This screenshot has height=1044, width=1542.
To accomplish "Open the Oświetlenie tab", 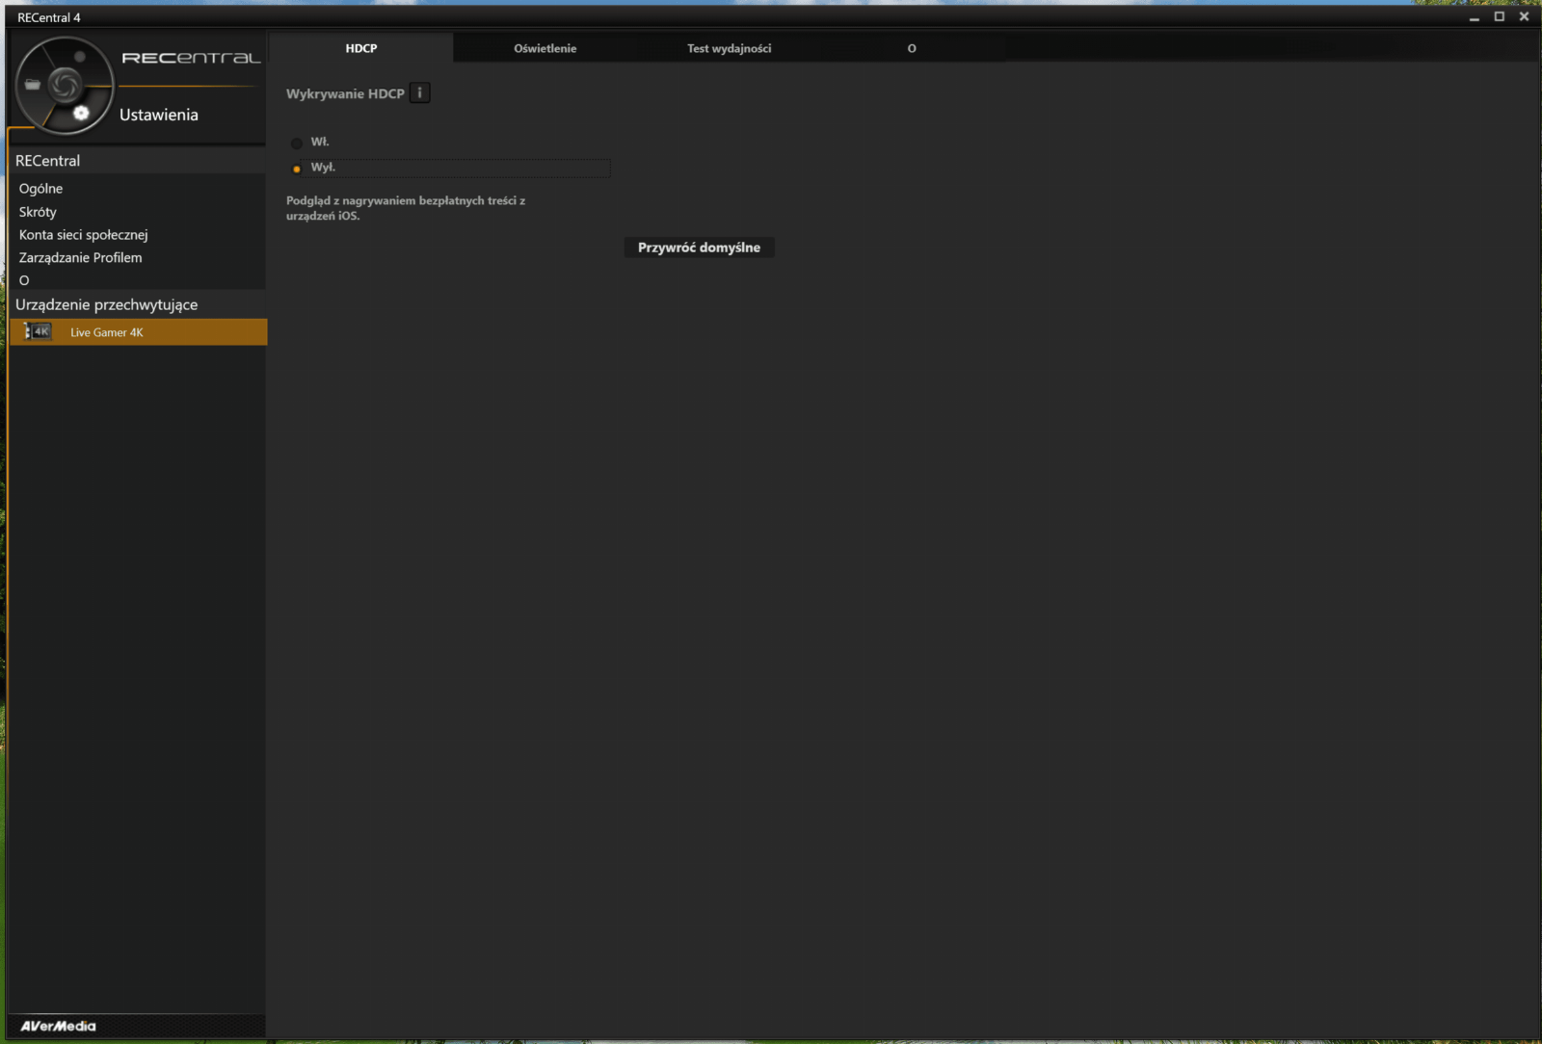I will pyautogui.click(x=545, y=48).
